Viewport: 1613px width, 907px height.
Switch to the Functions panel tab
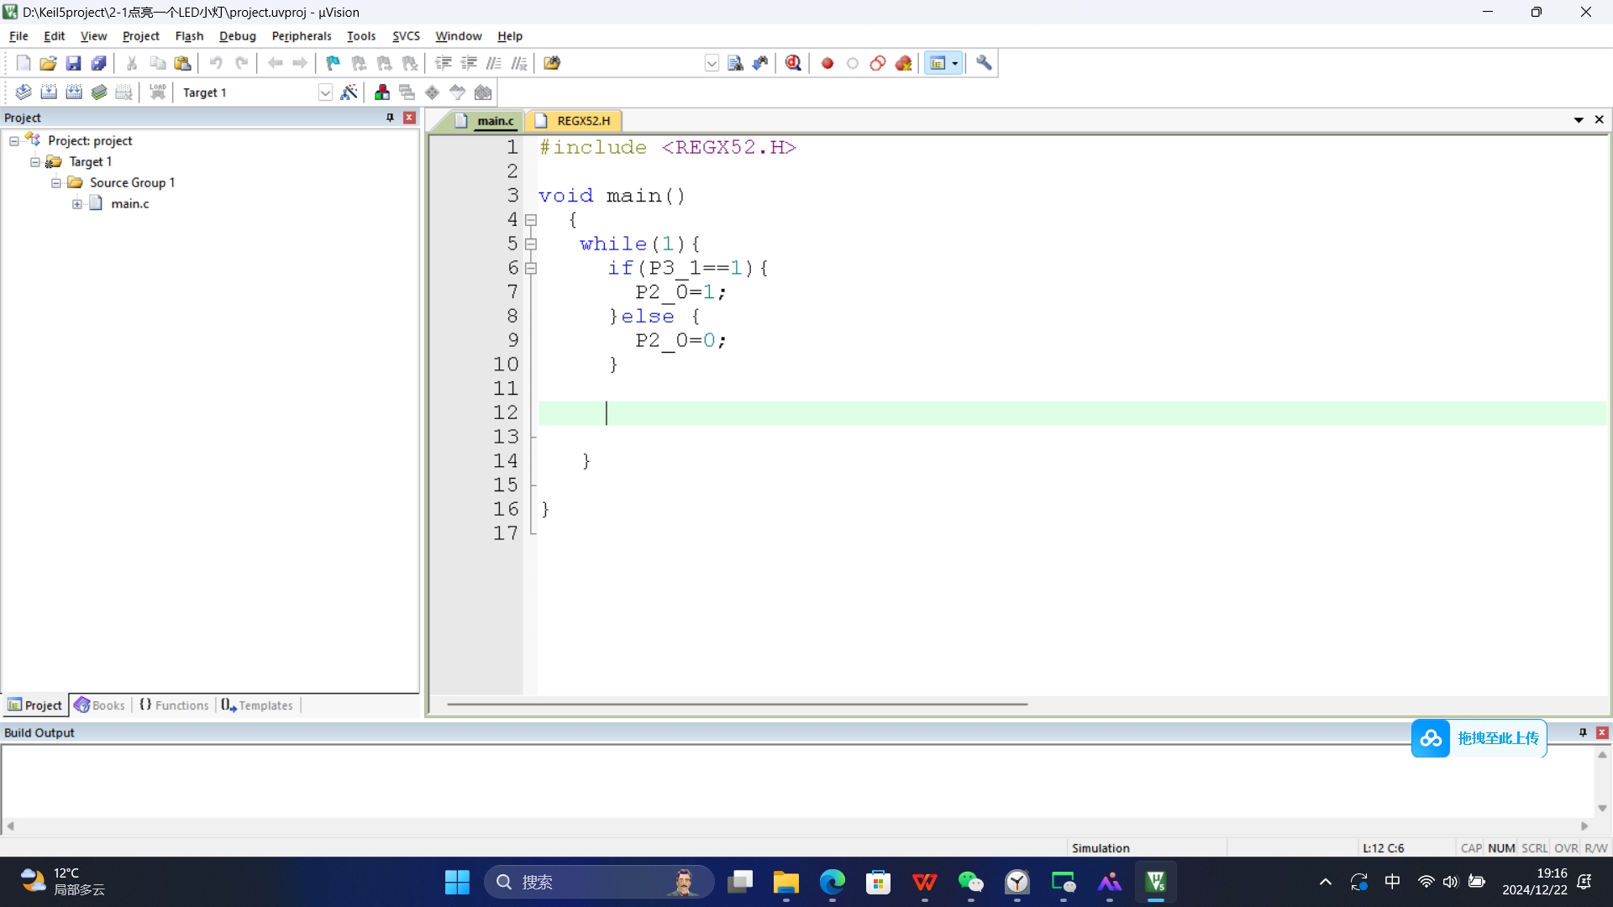pyautogui.click(x=174, y=705)
